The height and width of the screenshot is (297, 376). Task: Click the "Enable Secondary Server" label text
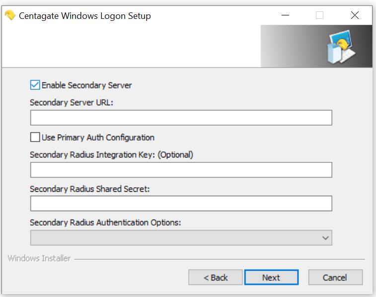[x=87, y=85]
